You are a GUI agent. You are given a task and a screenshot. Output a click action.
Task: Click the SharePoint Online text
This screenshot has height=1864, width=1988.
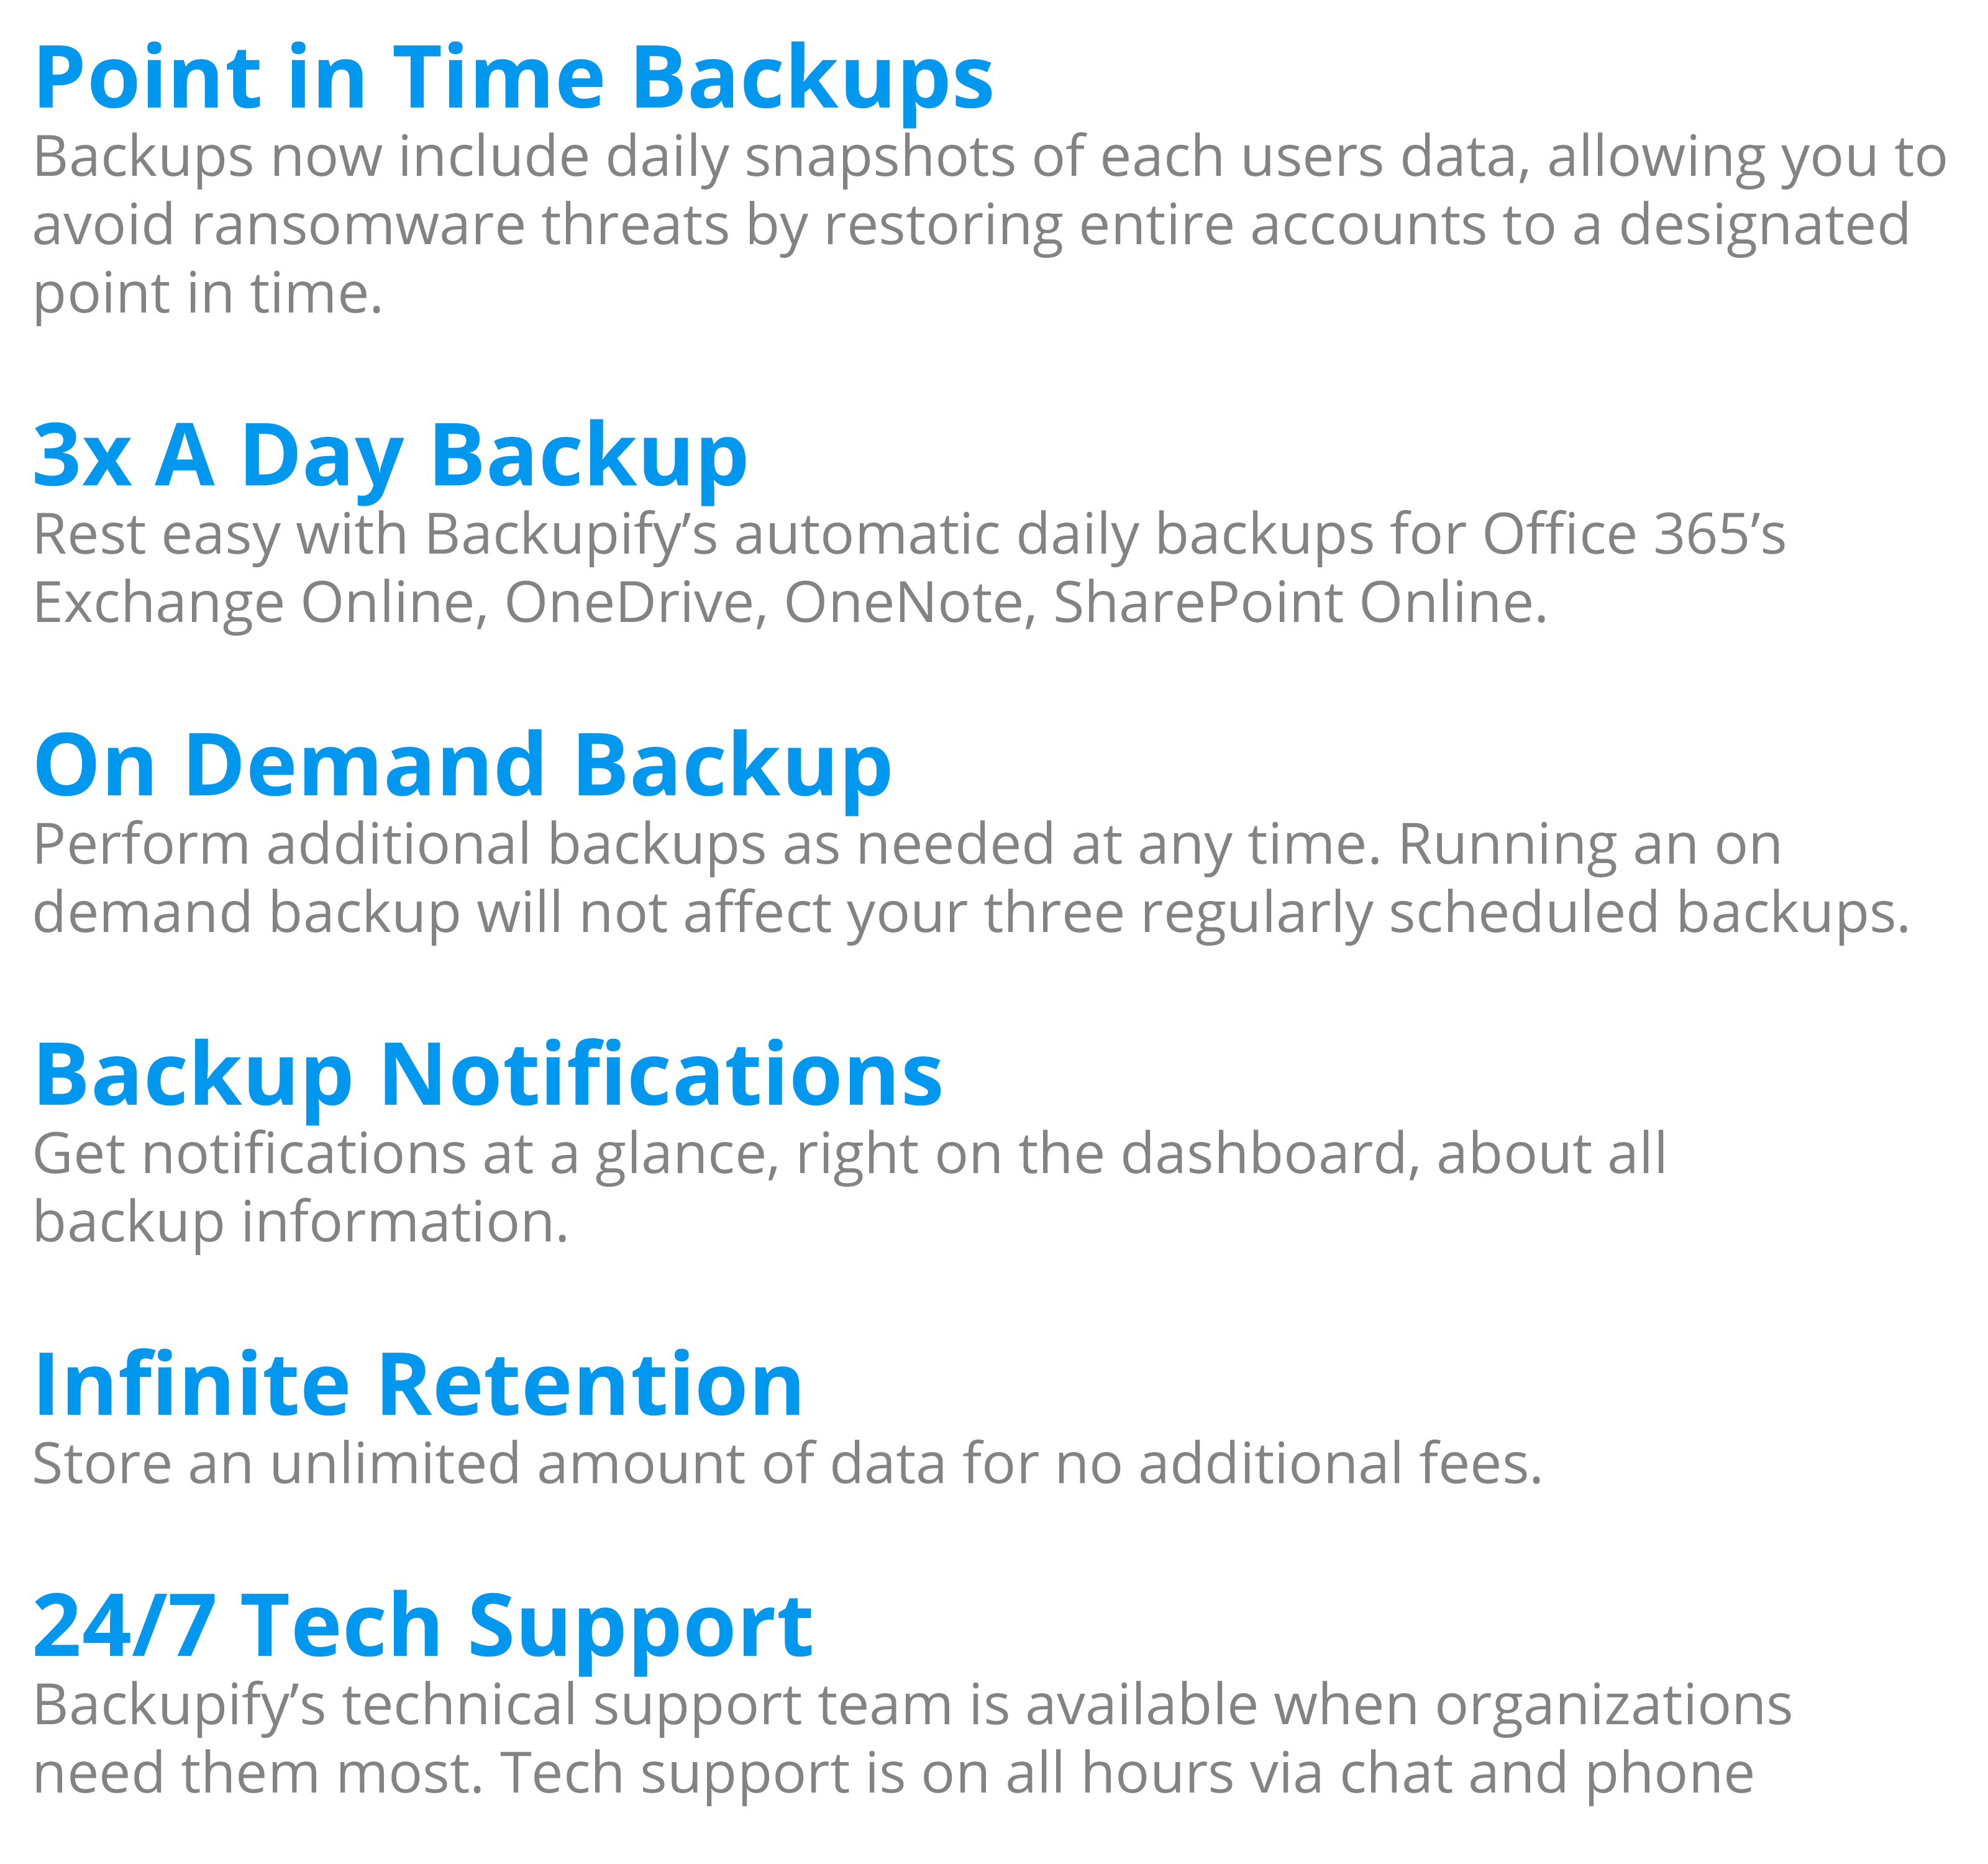click(1300, 604)
